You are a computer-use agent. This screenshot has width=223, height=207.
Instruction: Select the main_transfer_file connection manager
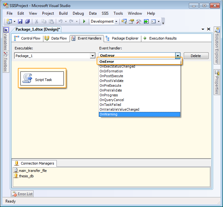pos(30,171)
